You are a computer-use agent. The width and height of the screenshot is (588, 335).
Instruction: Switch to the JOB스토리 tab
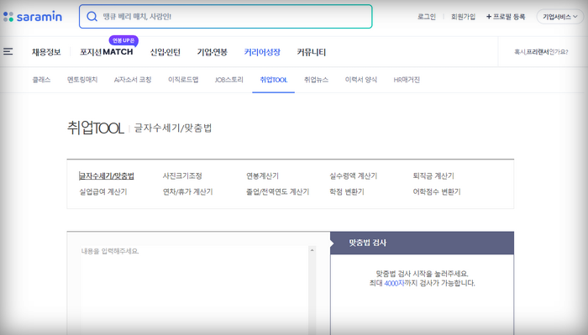pyautogui.click(x=228, y=80)
